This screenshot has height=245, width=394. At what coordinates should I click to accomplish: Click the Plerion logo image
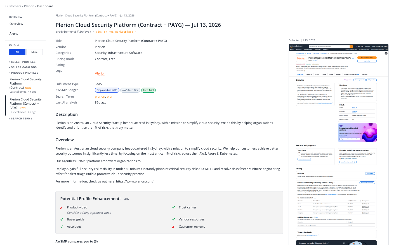[100, 74]
